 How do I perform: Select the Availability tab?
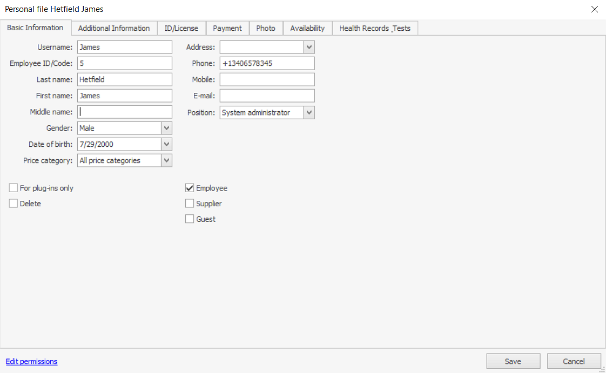click(x=307, y=29)
